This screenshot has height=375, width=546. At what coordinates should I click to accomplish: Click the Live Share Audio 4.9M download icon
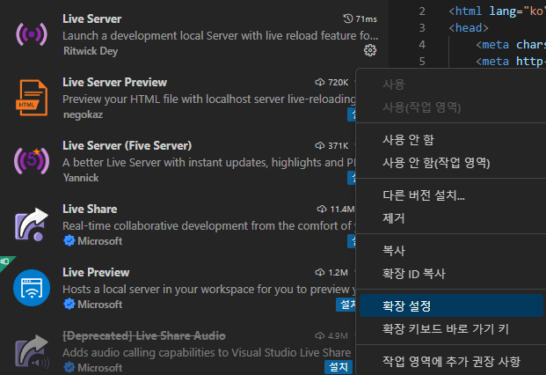[x=320, y=336]
